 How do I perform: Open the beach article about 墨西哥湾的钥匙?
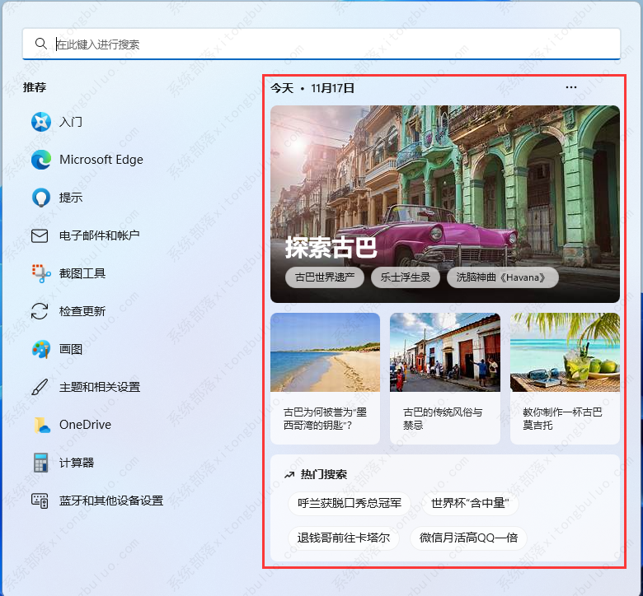pyautogui.click(x=325, y=379)
